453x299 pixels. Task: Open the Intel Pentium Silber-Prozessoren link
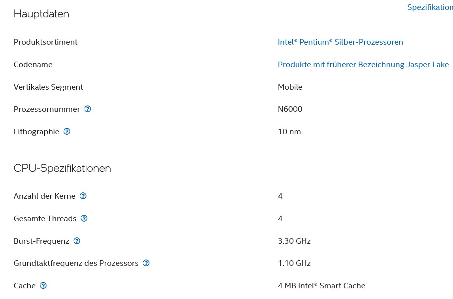coord(340,42)
